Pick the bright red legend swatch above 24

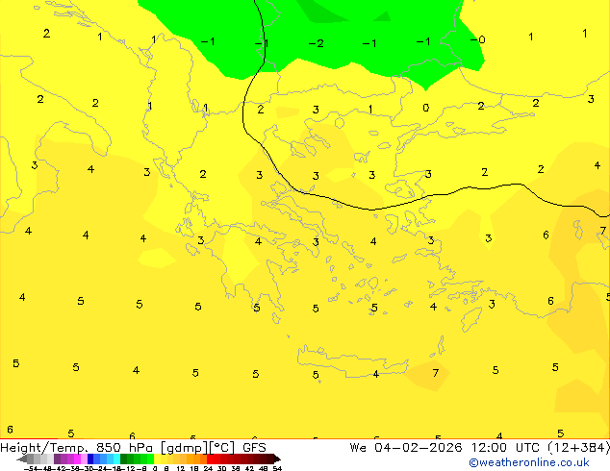[210, 459]
